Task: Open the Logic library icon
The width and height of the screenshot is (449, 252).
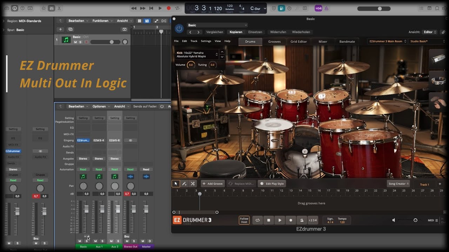Action: (6, 8)
